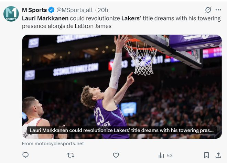Viewport: 227px width, 163px height.
Task: Click the blue verified checkmark badge
Action: click(x=51, y=10)
